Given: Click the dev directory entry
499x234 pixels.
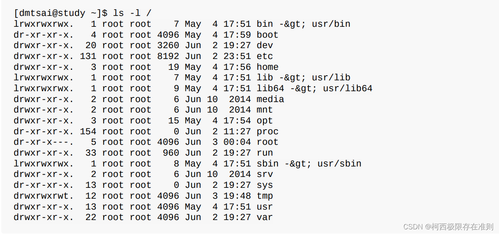Looking at the screenshot, I should pyautogui.click(x=264, y=46).
